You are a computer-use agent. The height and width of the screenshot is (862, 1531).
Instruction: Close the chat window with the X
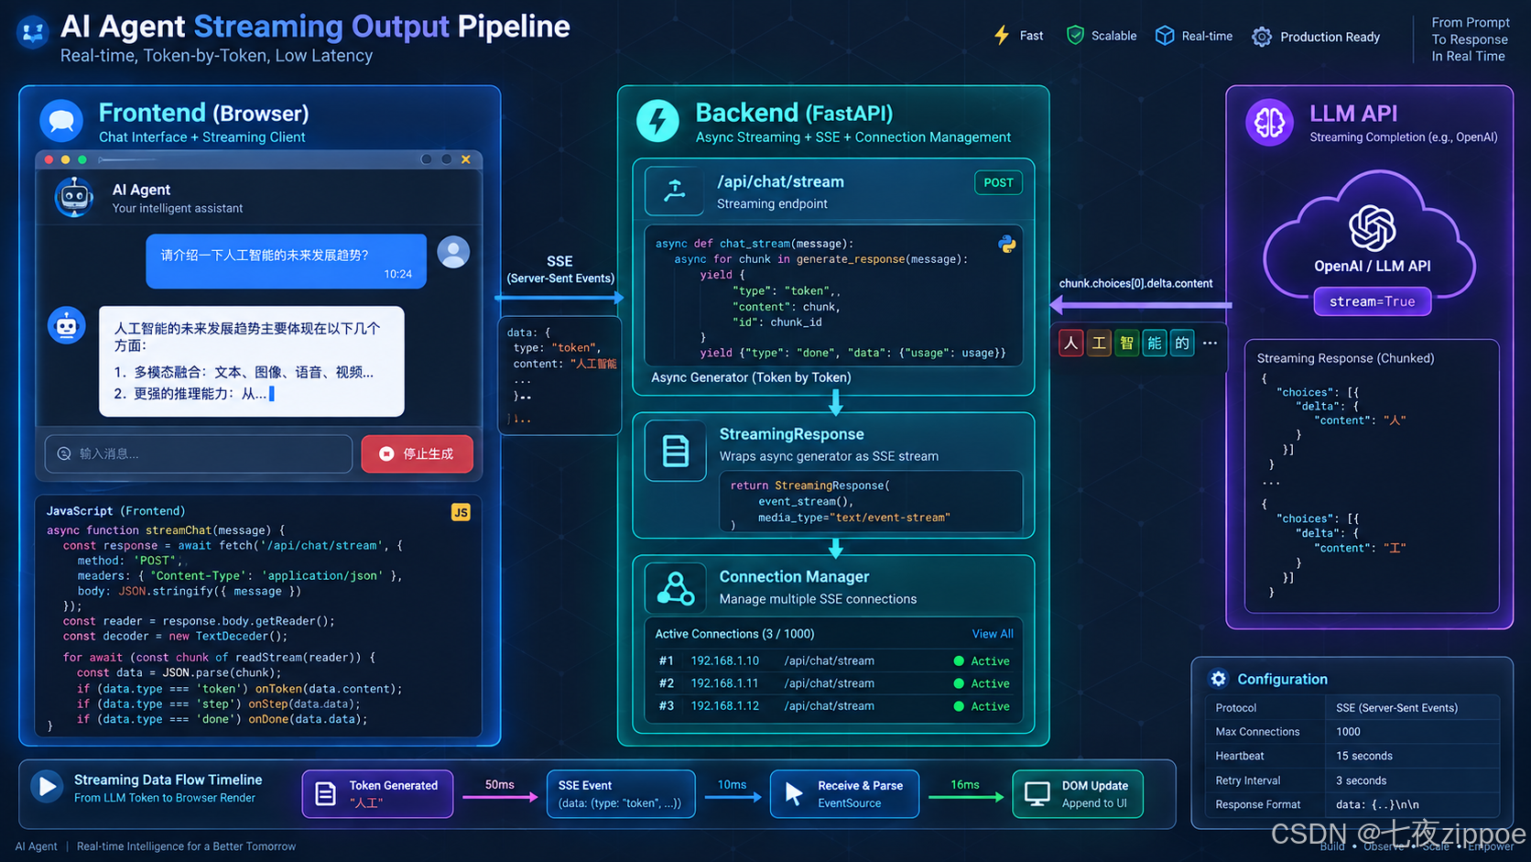coord(466,159)
